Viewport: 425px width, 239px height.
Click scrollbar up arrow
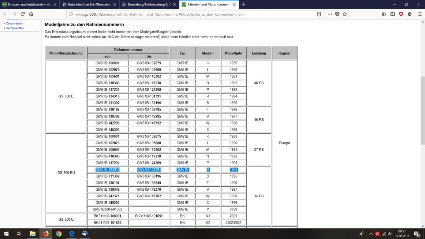pyautogui.click(x=422, y=22)
